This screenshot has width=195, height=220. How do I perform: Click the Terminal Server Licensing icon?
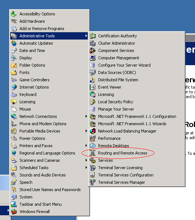click(93, 168)
